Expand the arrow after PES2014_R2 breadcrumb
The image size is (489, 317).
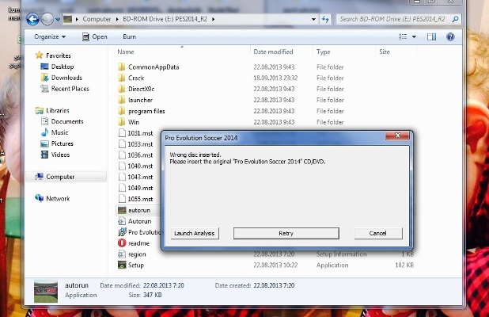coord(214,19)
